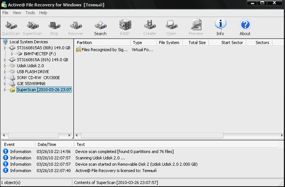285x187 pixels.
Task: Open the View menu
Action: click(x=17, y=13)
